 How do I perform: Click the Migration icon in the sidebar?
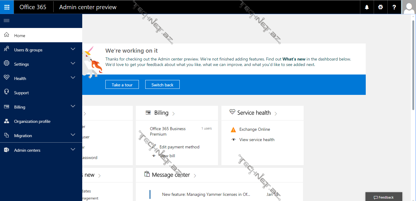7,135
